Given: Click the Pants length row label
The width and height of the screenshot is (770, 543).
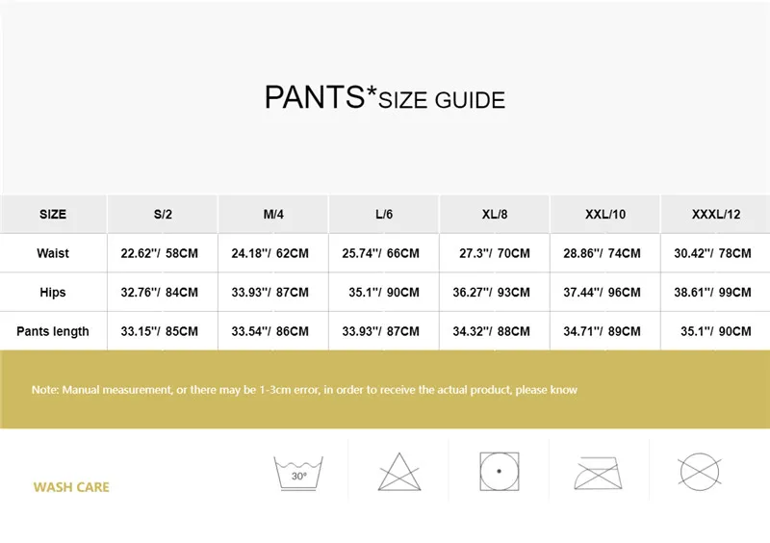Looking at the screenshot, I should click(53, 331).
